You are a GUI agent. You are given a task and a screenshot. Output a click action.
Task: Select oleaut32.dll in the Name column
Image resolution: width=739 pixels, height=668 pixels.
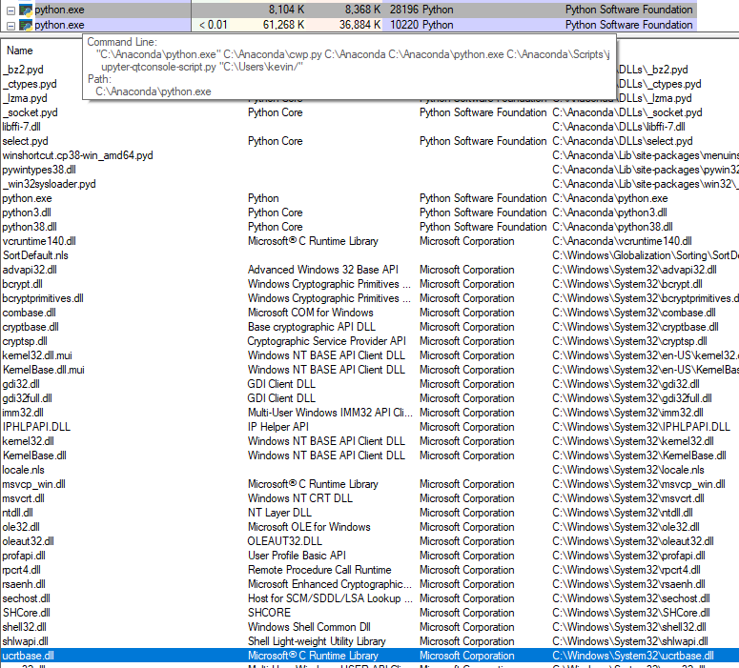coord(29,541)
